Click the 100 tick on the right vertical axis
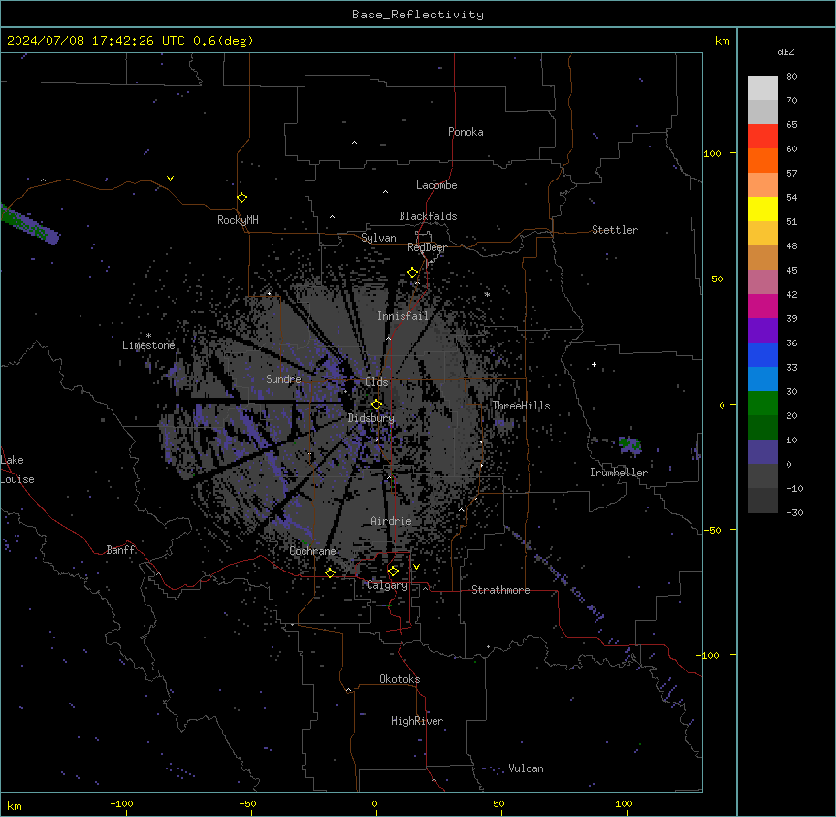This screenshot has width=836, height=817. tap(712, 153)
